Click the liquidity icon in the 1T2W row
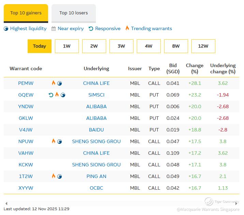Image resolution: width=244 pixels, height=215 pixels. click(59, 176)
